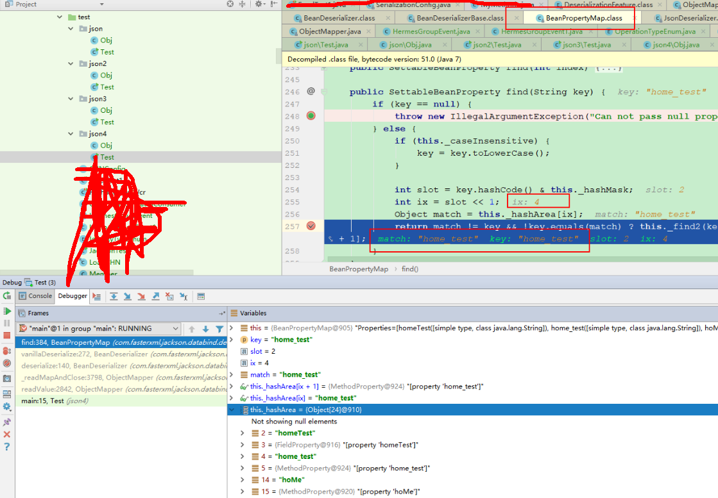Collapse all in Project panel
The height and width of the screenshot is (498, 718).
tap(243, 4)
